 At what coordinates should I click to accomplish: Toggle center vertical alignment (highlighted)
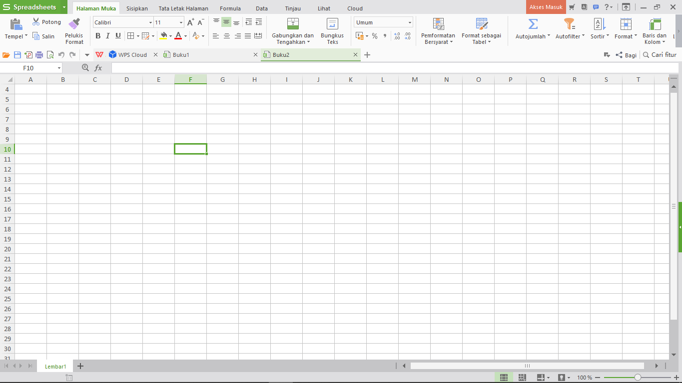click(x=226, y=22)
